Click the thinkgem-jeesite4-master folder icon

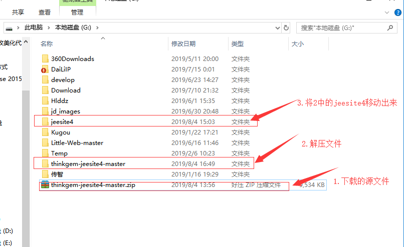(45, 163)
